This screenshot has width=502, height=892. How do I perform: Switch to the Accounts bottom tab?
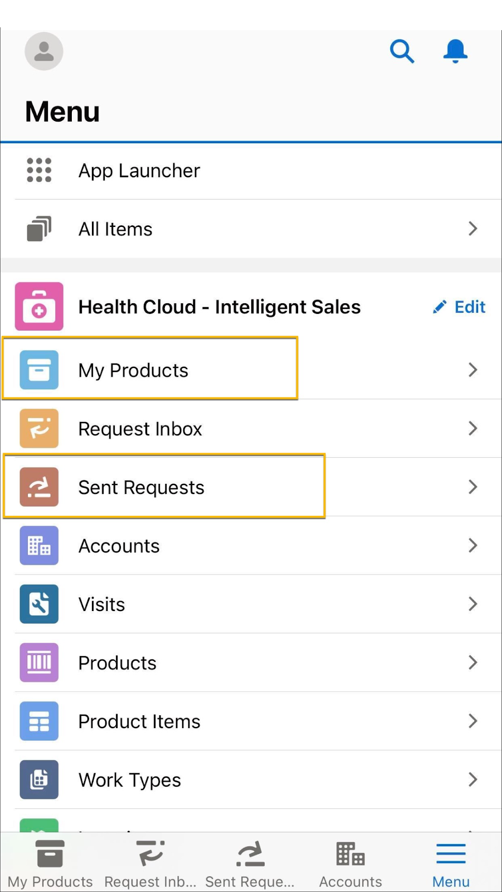click(350, 864)
